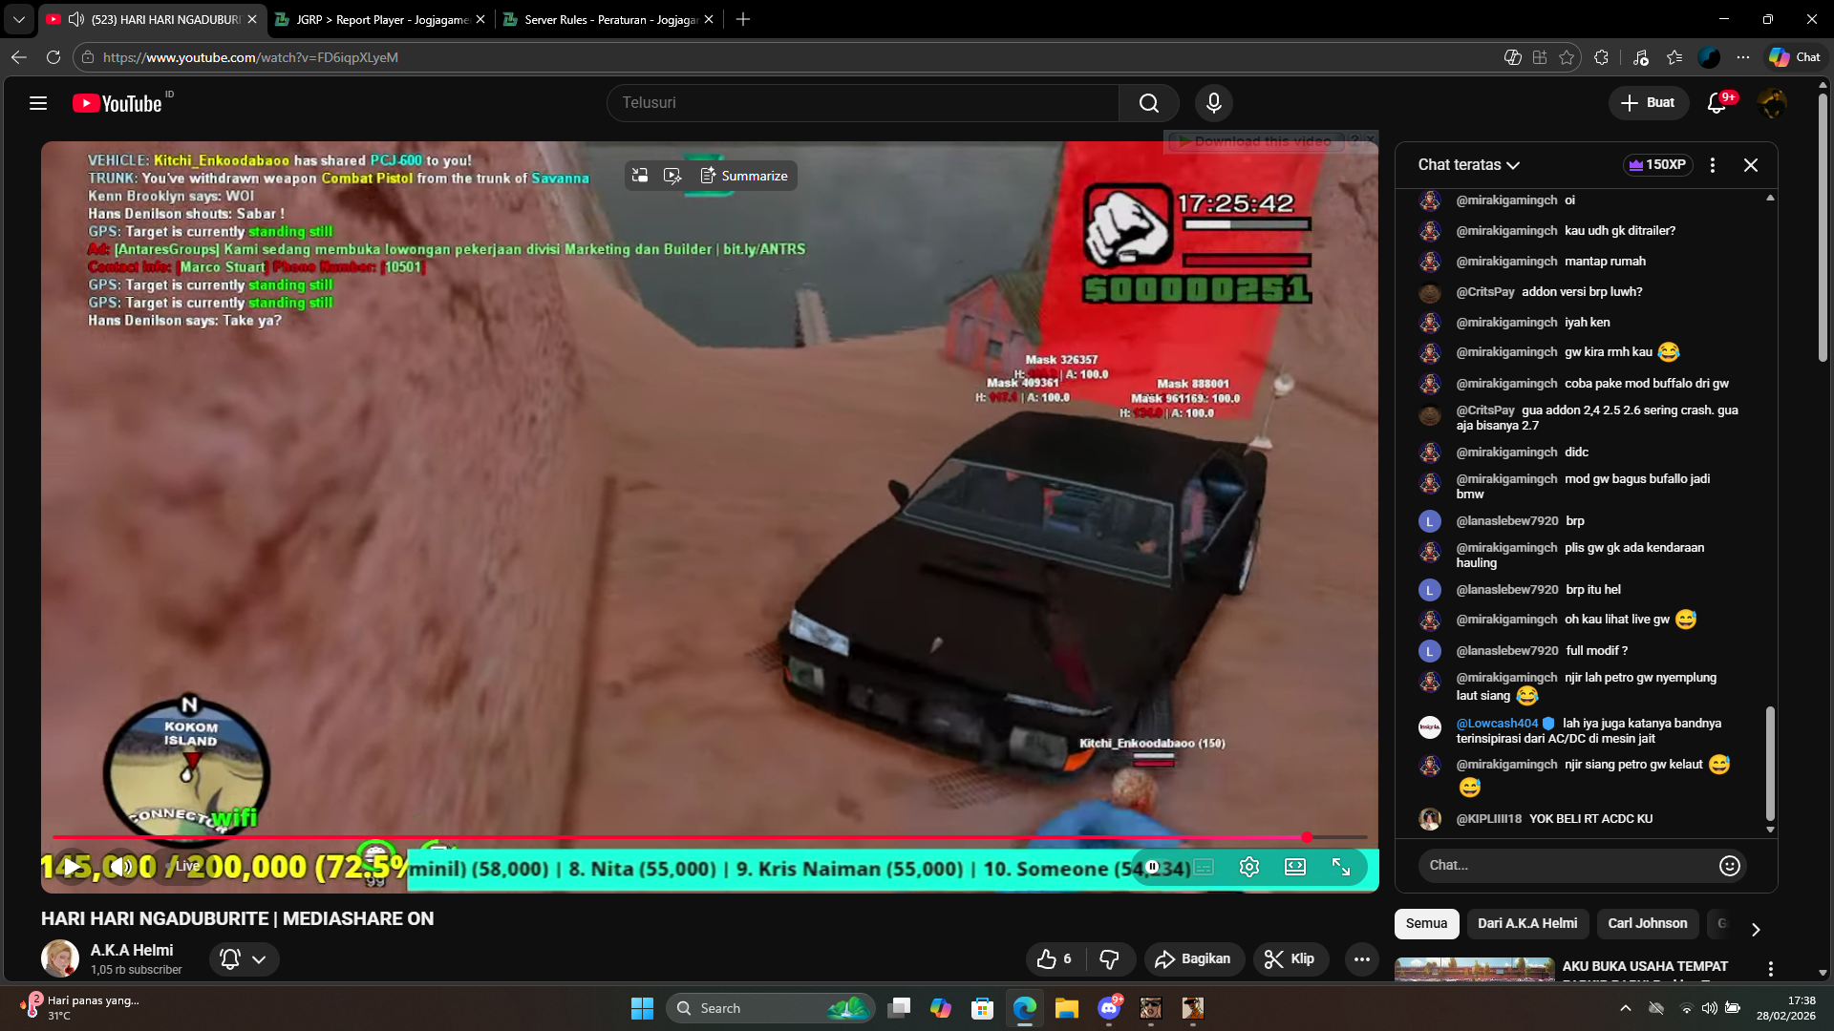Go to YouTube home via logo
Image resolution: width=1834 pixels, height=1031 pixels.
(x=117, y=103)
